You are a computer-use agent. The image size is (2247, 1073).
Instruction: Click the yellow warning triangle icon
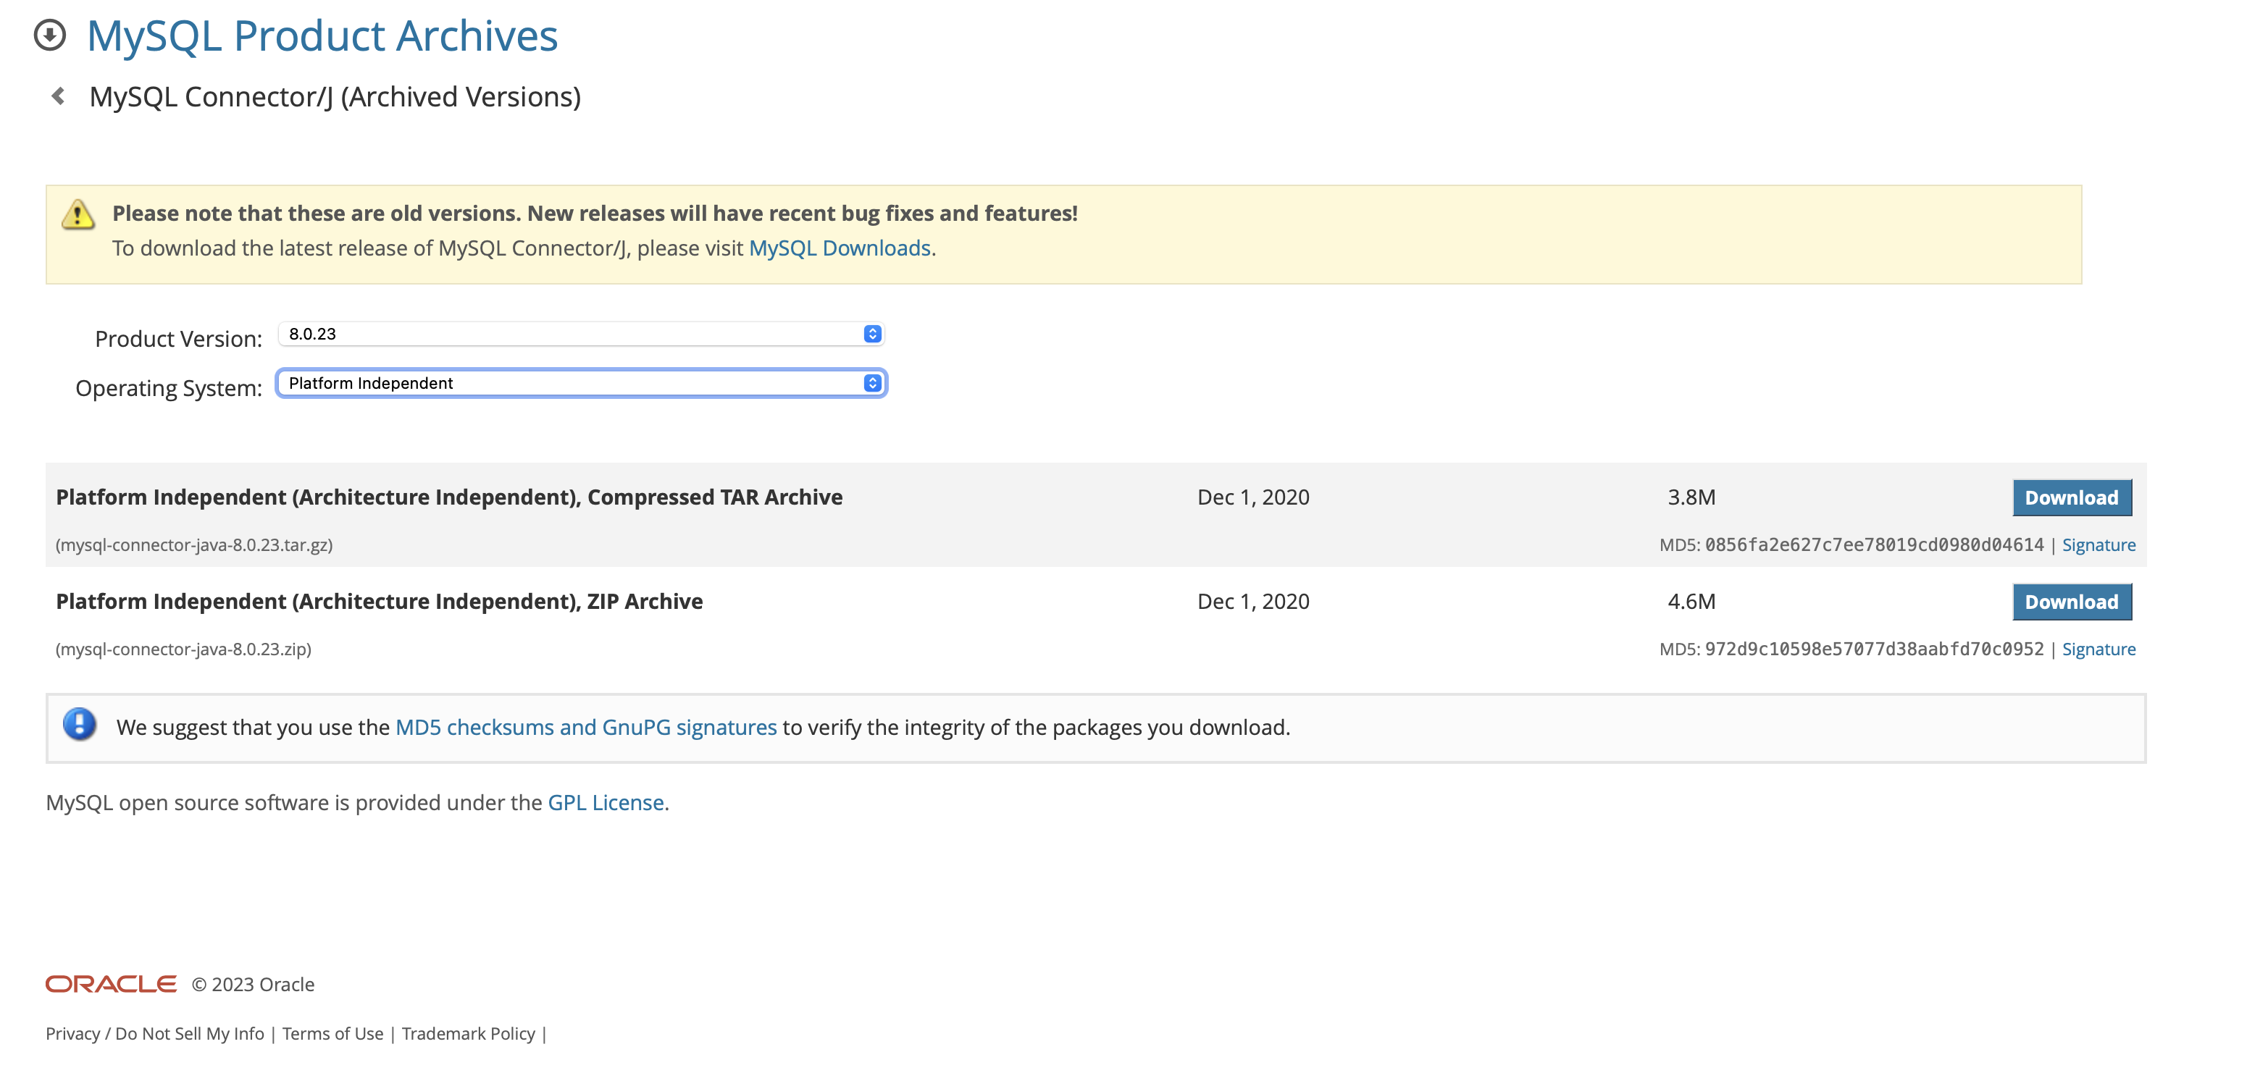pyautogui.click(x=78, y=214)
